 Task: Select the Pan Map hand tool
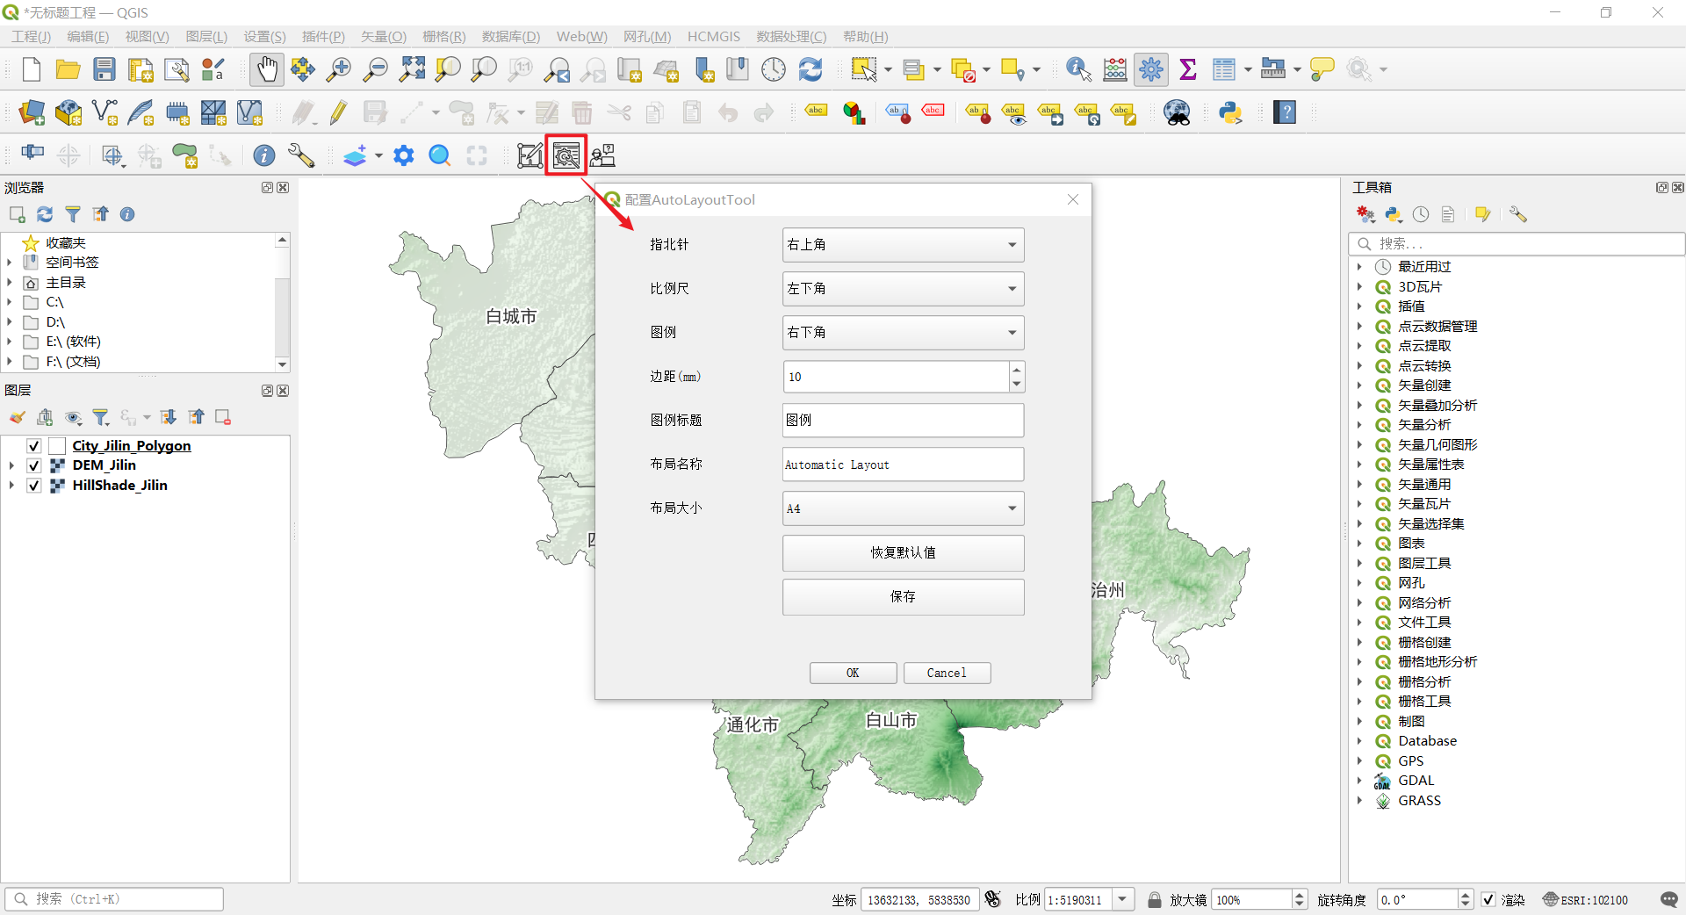tap(267, 69)
